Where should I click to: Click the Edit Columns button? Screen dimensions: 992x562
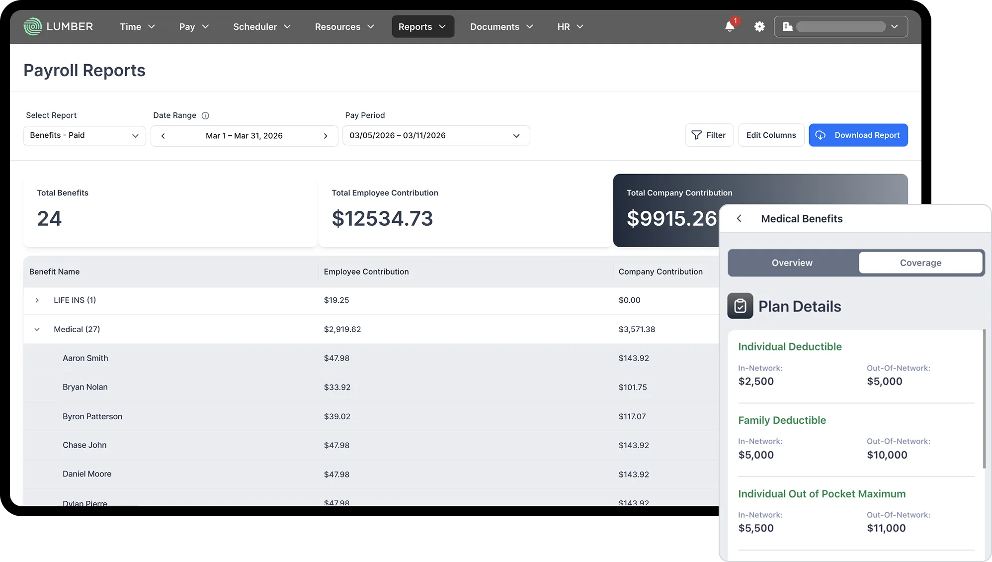point(771,135)
